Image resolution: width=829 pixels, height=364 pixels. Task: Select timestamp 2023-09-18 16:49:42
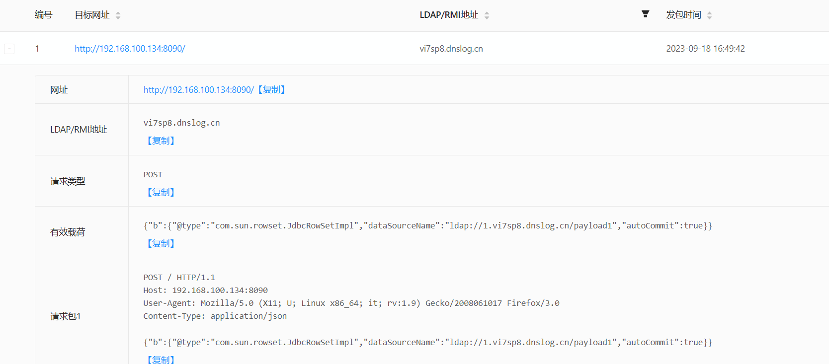click(705, 49)
